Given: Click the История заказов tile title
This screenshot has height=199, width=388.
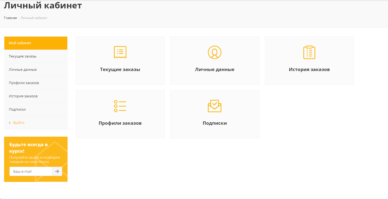Looking at the screenshot, I should [309, 69].
